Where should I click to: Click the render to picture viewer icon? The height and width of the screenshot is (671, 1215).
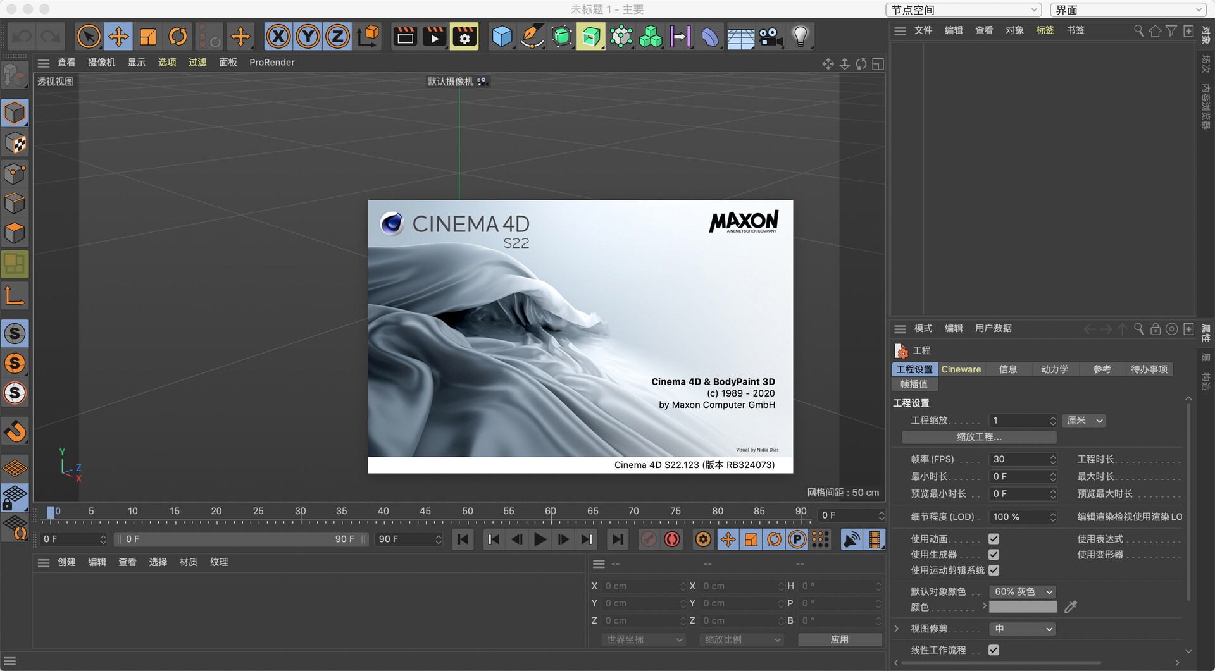(434, 36)
